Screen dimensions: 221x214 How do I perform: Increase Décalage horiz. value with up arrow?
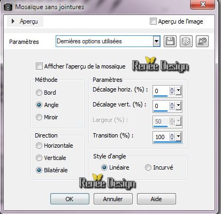tap(172, 89)
